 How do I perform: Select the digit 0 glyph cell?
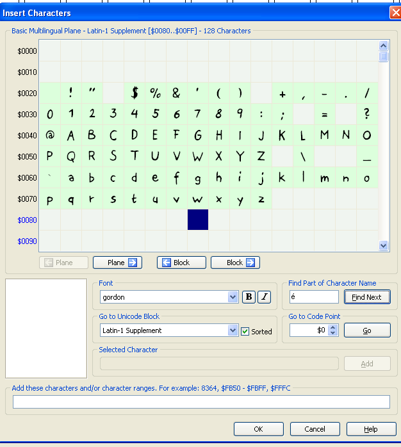[x=50, y=114]
